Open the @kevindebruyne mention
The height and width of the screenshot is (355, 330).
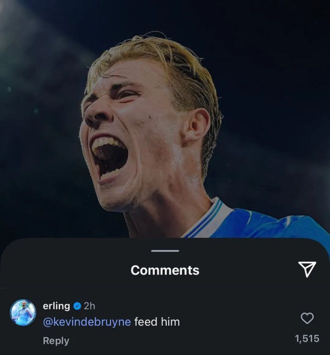[x=87, y=322]
